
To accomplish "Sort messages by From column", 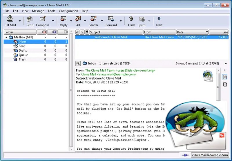I will 159,32.
